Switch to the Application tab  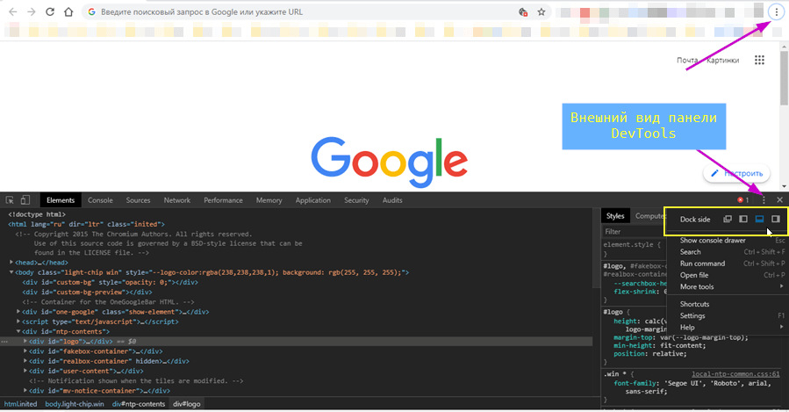pos(313,200)
